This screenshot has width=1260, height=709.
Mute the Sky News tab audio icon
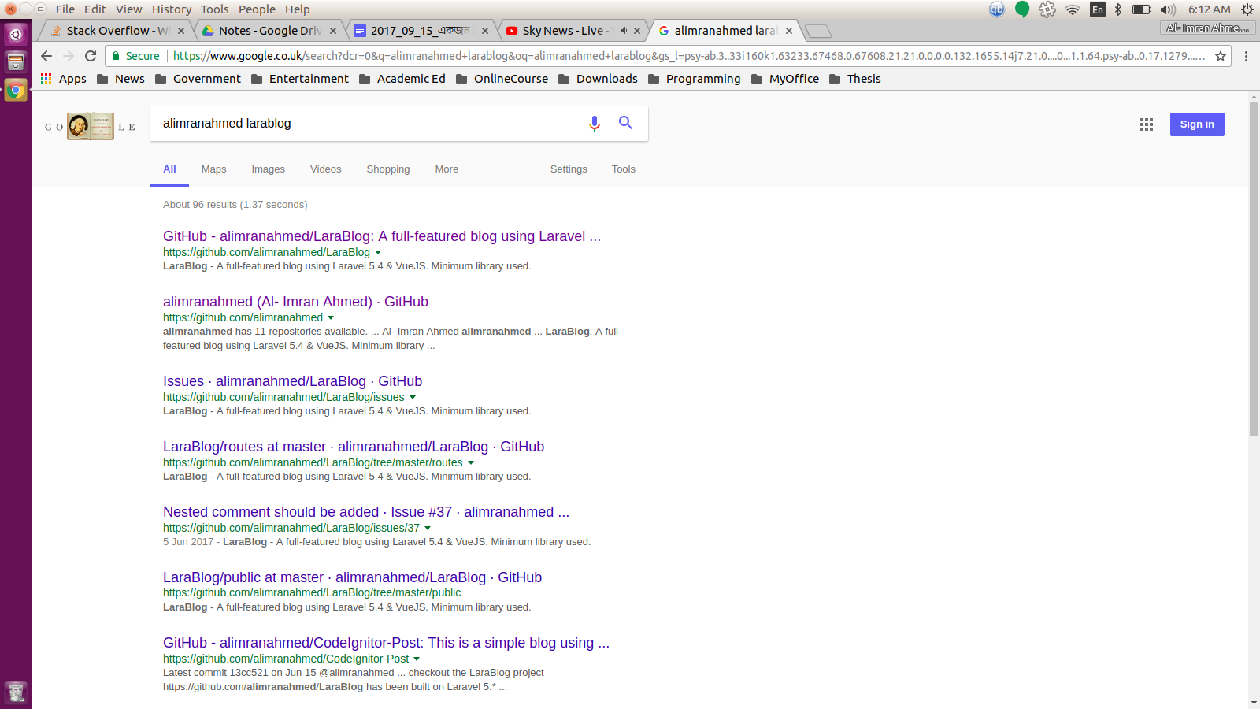click(x=624, y=31)
